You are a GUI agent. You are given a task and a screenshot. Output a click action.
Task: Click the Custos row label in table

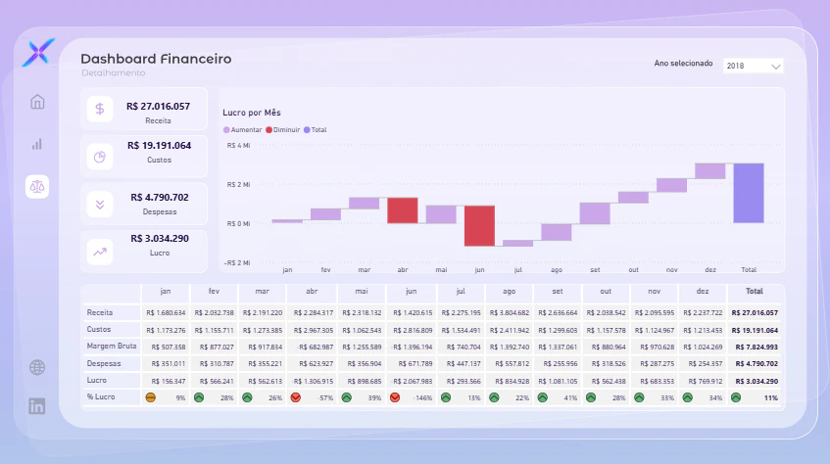point(99,329)
